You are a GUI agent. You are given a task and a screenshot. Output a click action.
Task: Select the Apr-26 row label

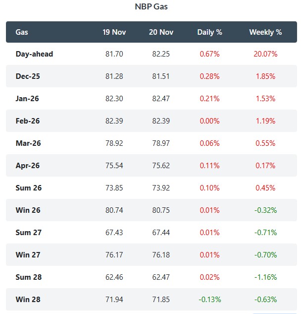pos(29,166)
